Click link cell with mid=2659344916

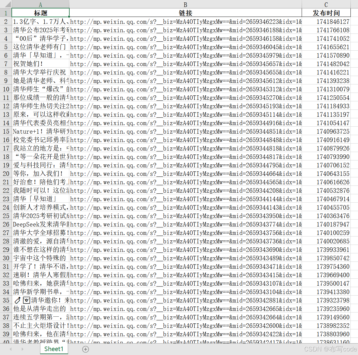(185, 123)
